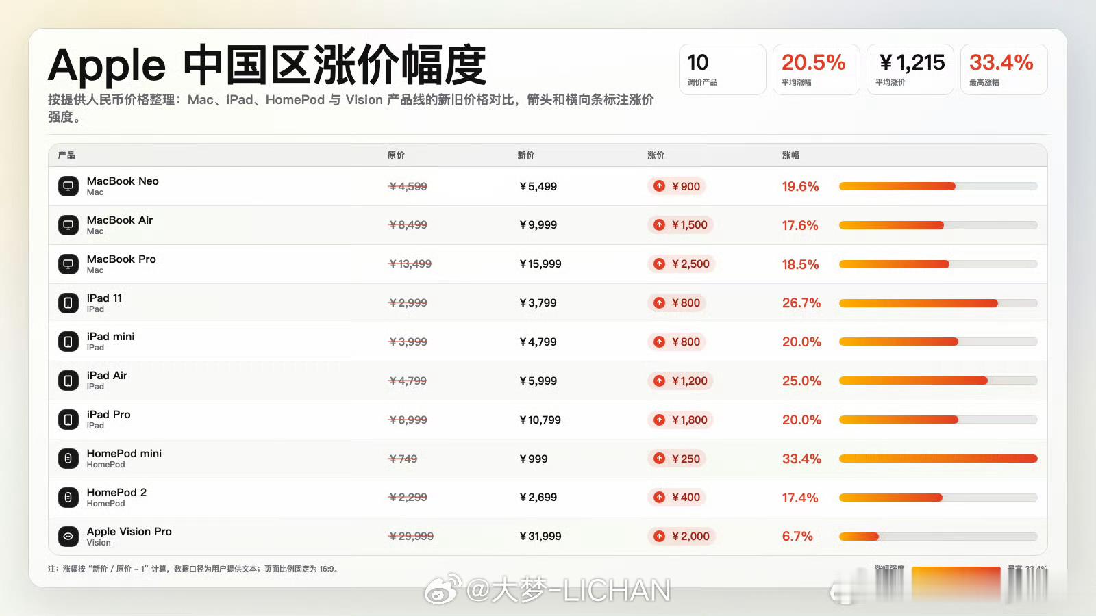Select the iPad mini tablet icon

pos(68,342)
